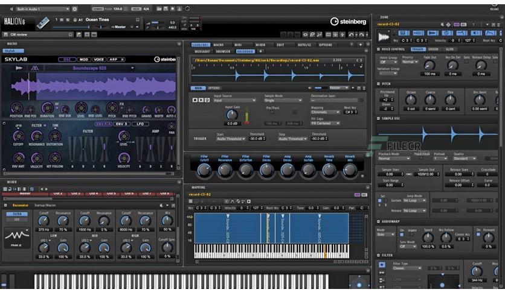
Task: Click the LFO button in Skylab
Action: pyautogui.click(x=140, y=124)
